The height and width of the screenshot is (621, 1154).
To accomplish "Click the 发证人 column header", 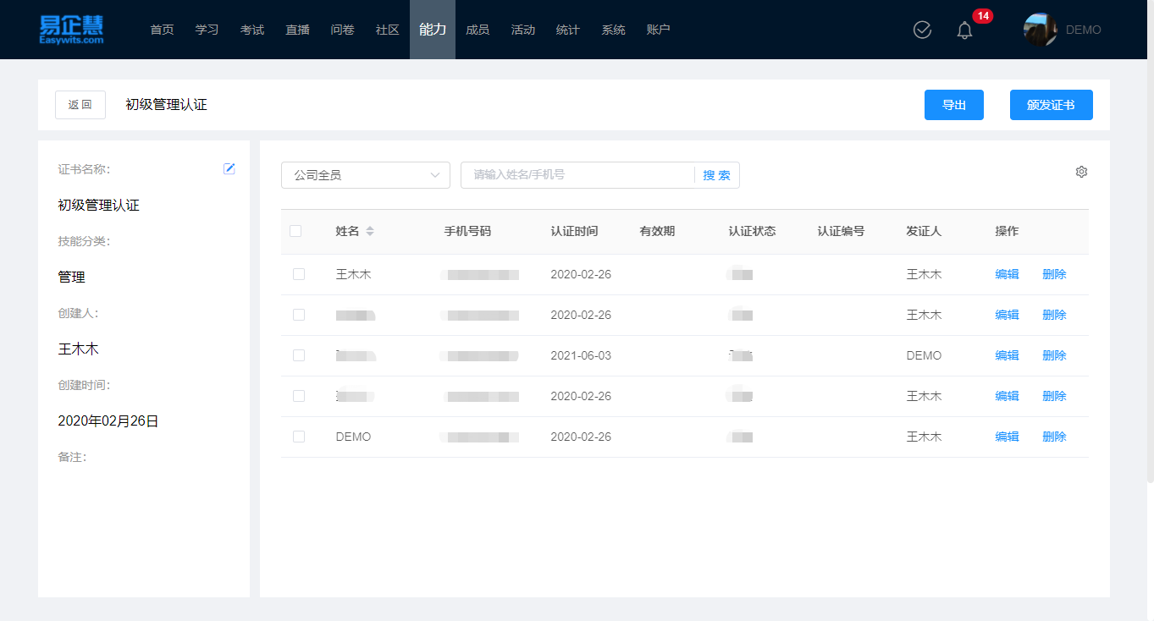I will (924, 231).
